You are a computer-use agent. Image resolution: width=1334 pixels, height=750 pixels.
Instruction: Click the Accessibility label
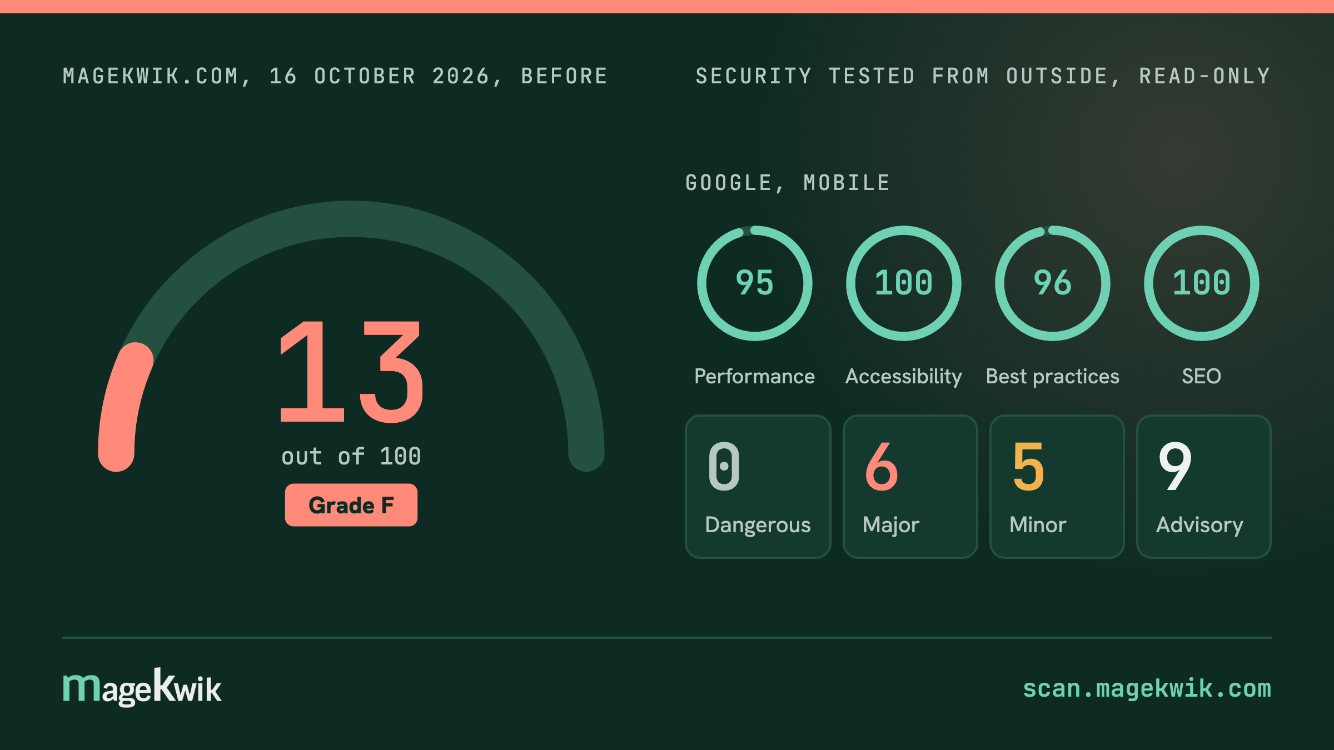pyautogui.click(x=904, y=377)
